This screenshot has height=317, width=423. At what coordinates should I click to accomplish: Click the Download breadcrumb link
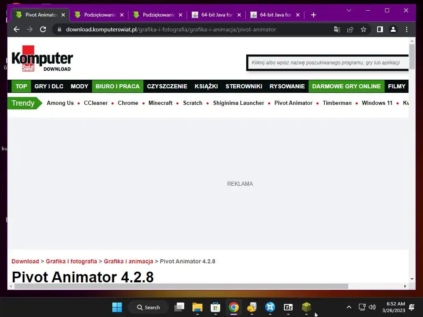click(x=25, y=261)
